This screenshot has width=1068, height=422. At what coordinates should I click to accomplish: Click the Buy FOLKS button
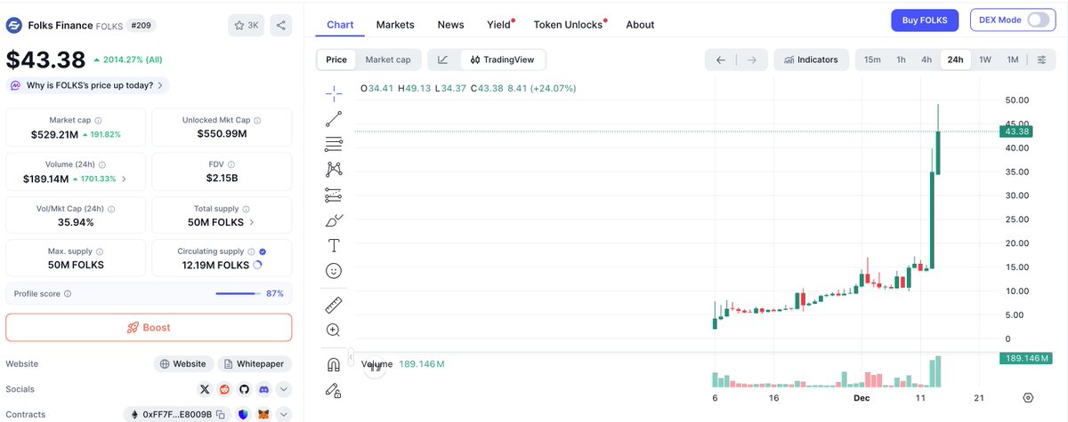point(926,20)
